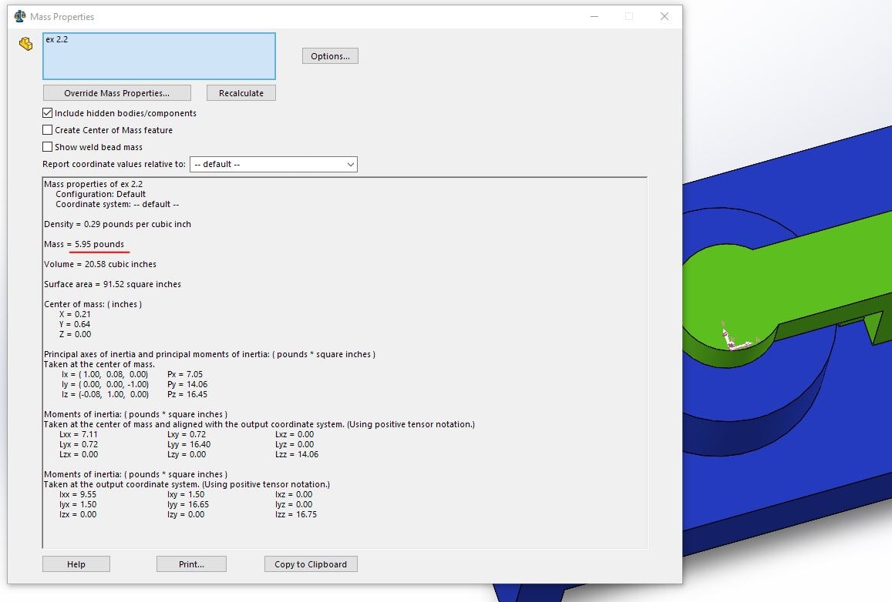The image size is (892, 602).
Task: Copy results to clipboard
Action: [311, 564]
